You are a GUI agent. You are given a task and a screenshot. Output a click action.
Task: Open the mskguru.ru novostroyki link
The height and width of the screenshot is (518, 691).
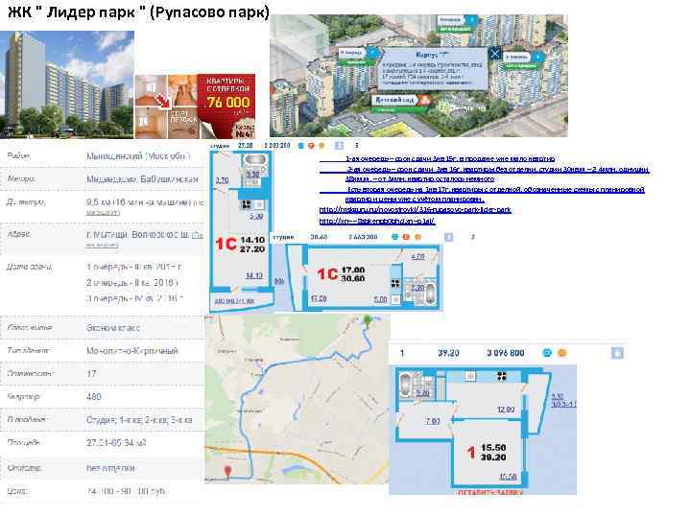[416, 210]
